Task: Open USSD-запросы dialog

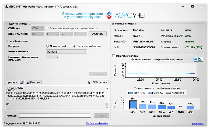Action: coord(98,82)
